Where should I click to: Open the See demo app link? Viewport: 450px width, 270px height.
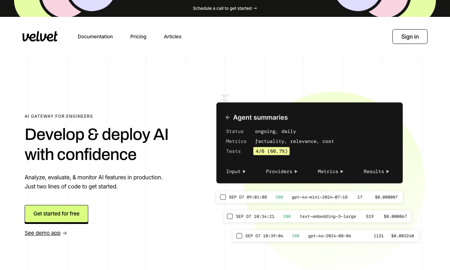click(43, 233)
